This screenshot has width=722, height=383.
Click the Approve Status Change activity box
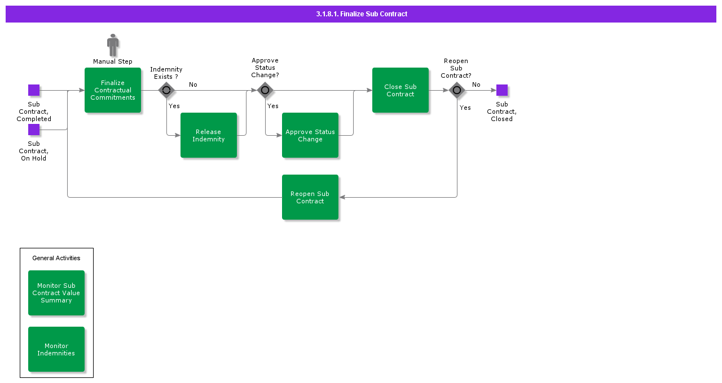point(310,135)
